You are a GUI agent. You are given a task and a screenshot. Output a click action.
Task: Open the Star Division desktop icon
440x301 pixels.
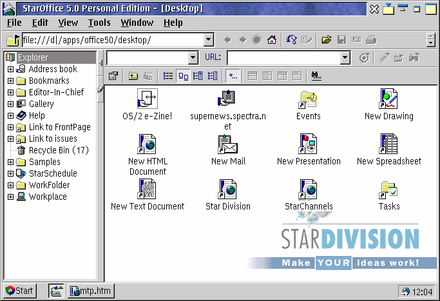pos(227,189)
